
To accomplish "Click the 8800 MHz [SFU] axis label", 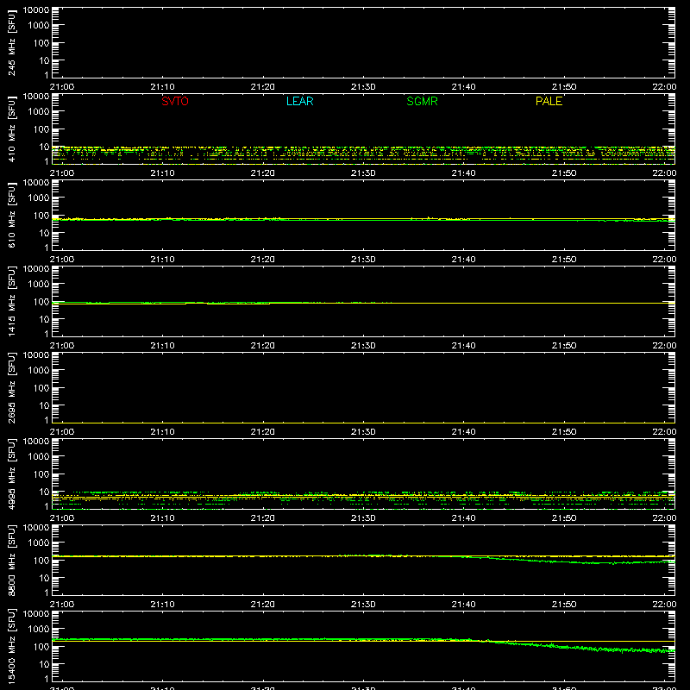I will pyautogui.click(x=11, y=560).
